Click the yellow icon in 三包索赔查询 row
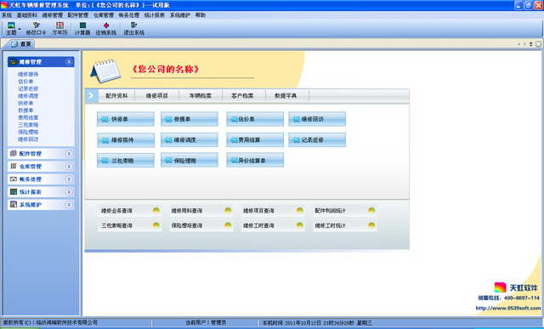Image resolution: width=544 pixels, height=329 pixels. tap(156, 225)
